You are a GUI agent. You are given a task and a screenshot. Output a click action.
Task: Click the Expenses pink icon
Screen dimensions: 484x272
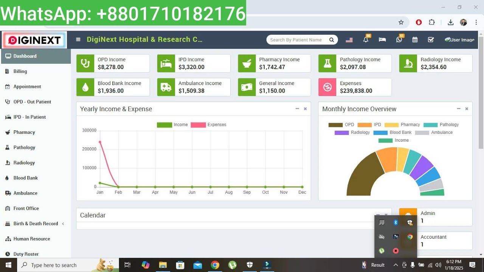[327, 87]
